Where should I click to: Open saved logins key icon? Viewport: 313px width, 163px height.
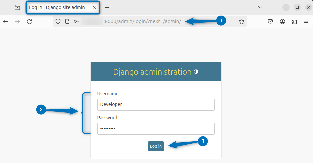pyautogui.click(x=77, y=21)
